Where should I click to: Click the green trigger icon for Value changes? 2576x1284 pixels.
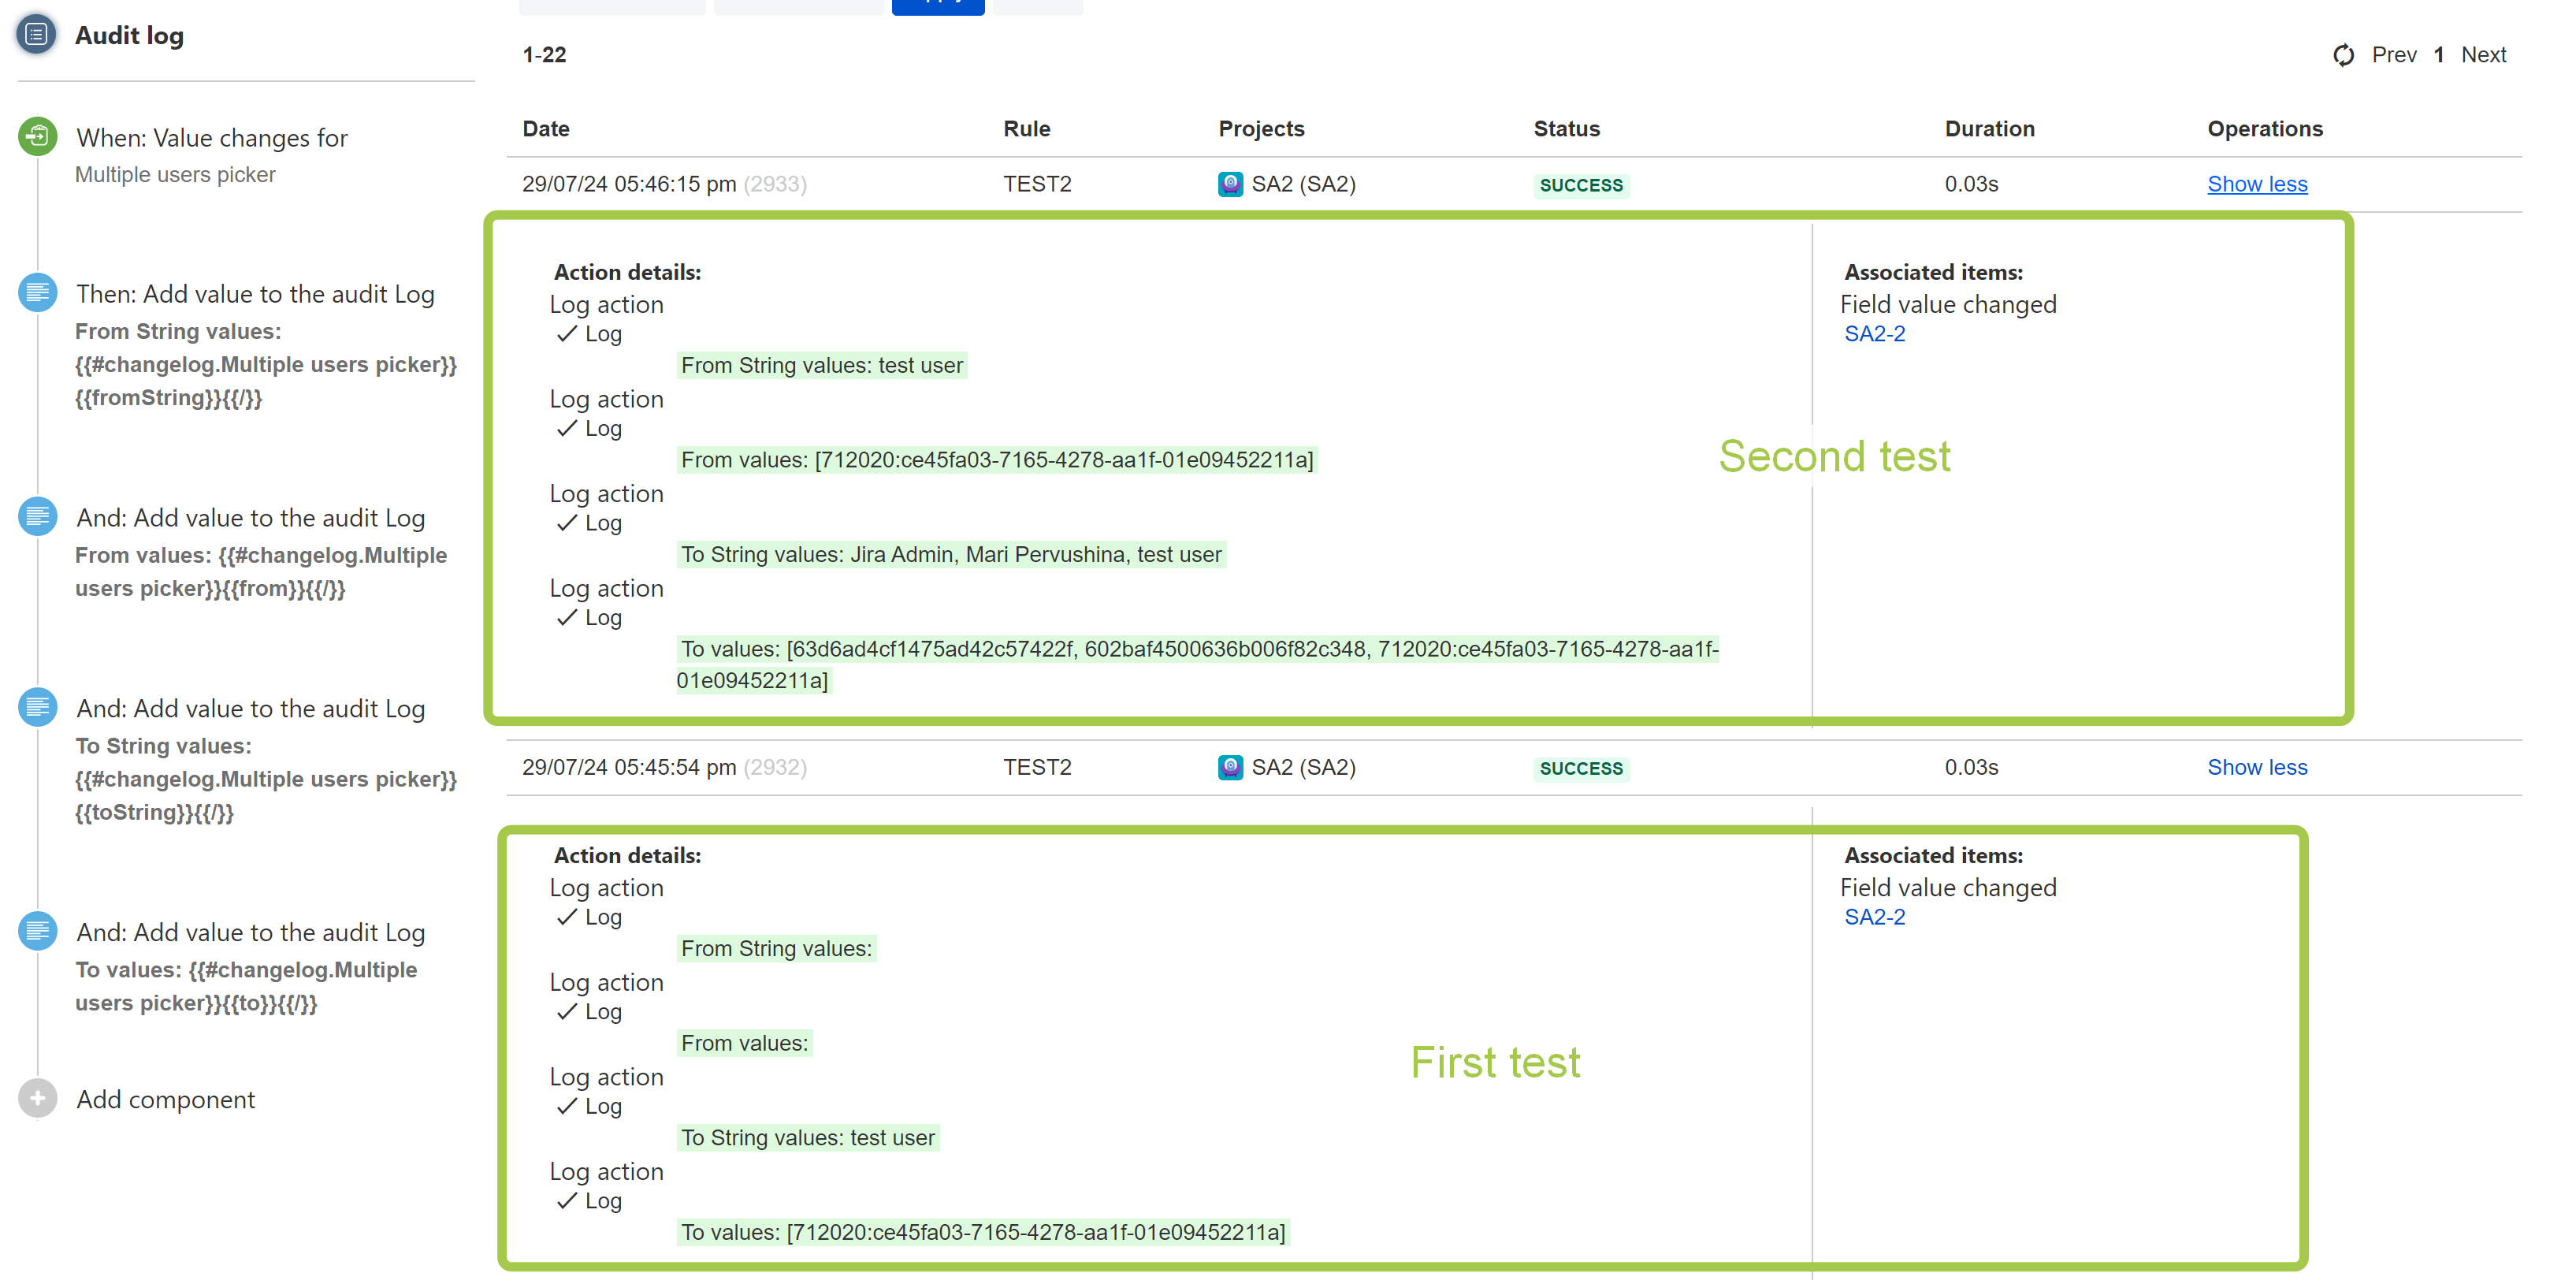coord(37,137)
